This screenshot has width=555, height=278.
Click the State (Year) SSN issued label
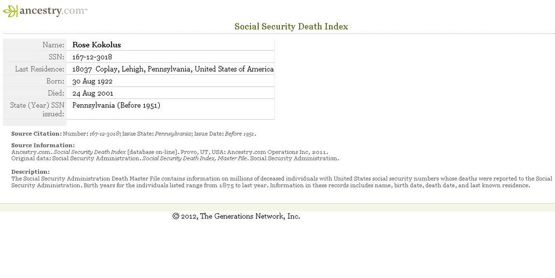tap(37, 109)
